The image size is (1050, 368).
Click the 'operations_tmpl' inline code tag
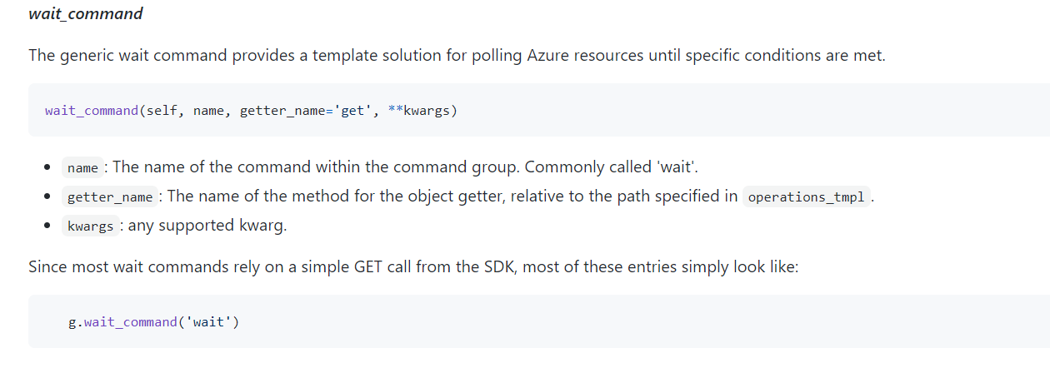pyautogui.click(x=806, y=197)
